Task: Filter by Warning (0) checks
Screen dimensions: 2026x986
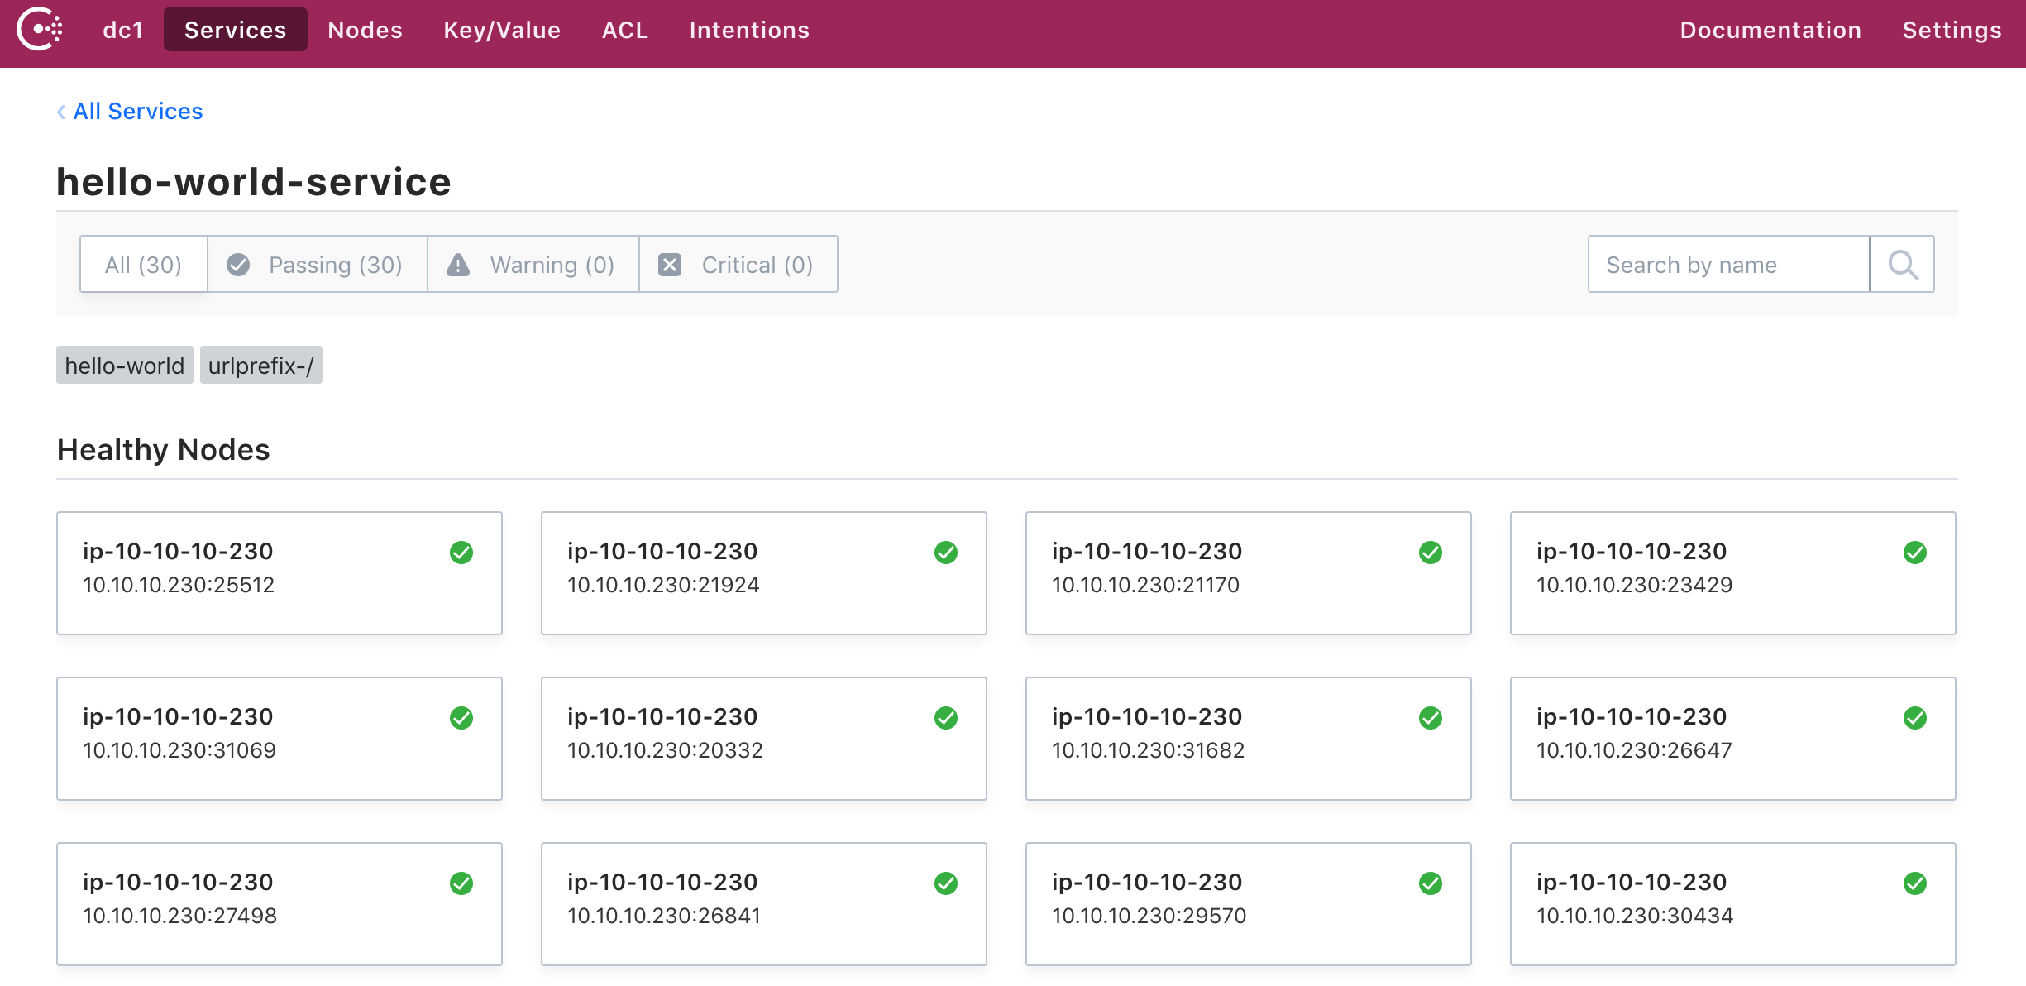Action: [x=533, y=265]
